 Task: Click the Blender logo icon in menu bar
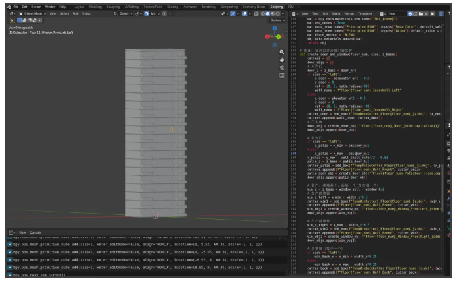pyautogui.click(x=9, y=7)
